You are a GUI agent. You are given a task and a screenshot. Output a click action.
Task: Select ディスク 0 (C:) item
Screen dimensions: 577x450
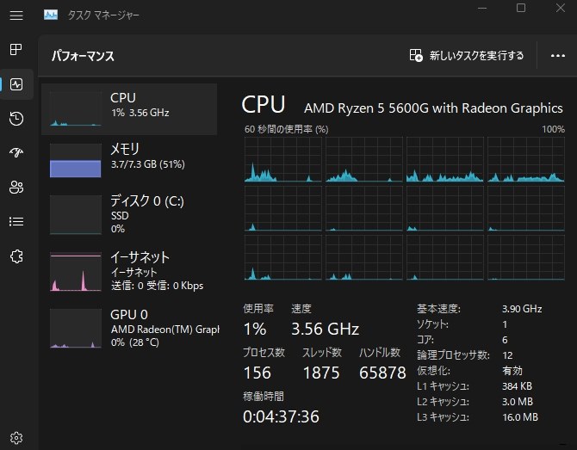point(129,214)
